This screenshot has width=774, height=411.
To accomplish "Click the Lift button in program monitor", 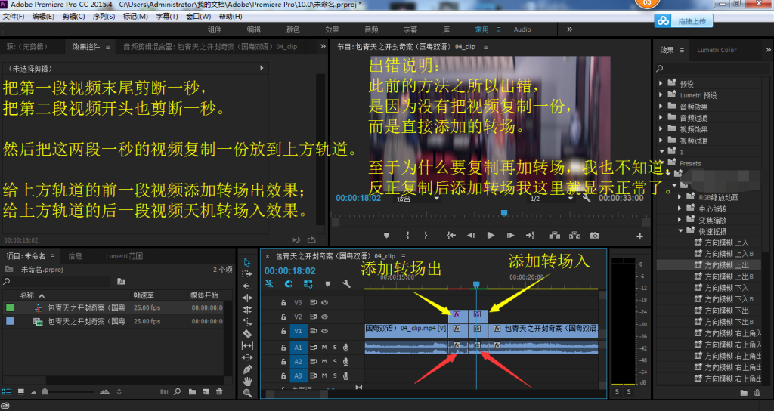I will (553, 236).
